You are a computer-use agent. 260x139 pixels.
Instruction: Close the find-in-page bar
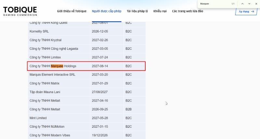(x=256, y=4)
